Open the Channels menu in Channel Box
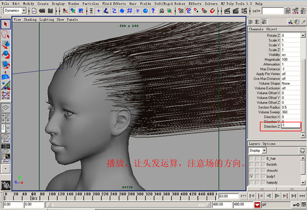Viewport: 307px width, 210px height. pyautogui.click(x=256, y=29)
